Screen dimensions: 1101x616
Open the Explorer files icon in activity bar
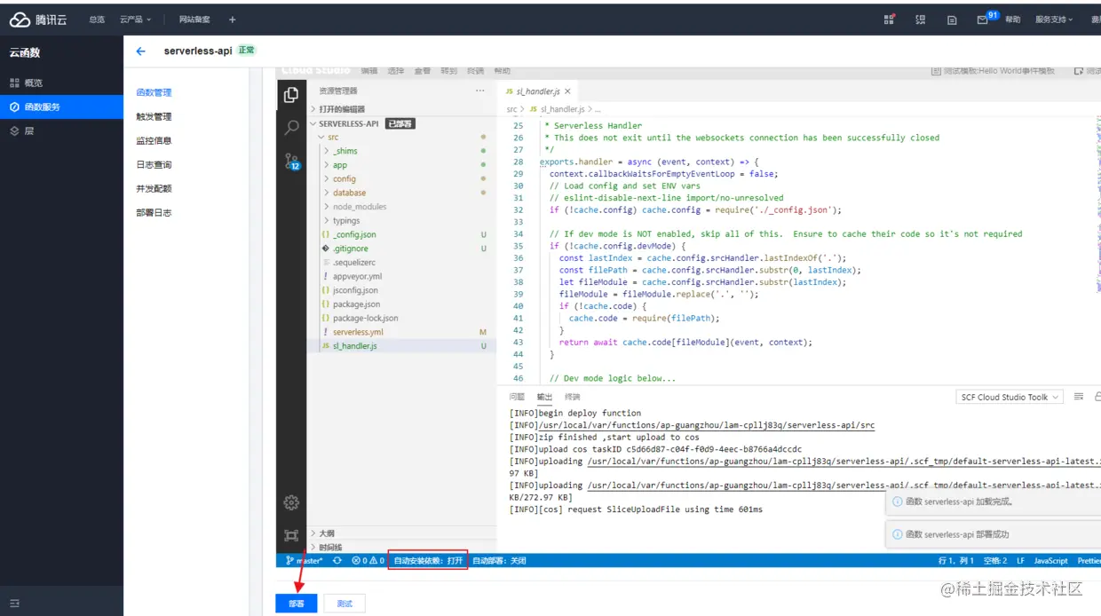pyautogui.click(x=290, y=95)
